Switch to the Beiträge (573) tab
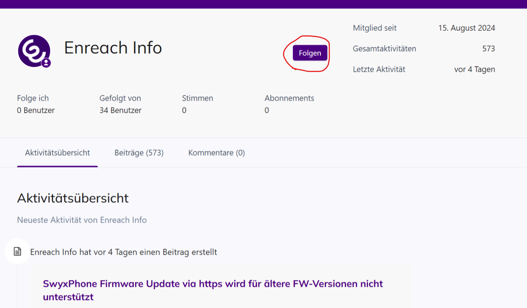Image resolution: width=527 pixels, height=308 pixels. click(x=139, y=153)
